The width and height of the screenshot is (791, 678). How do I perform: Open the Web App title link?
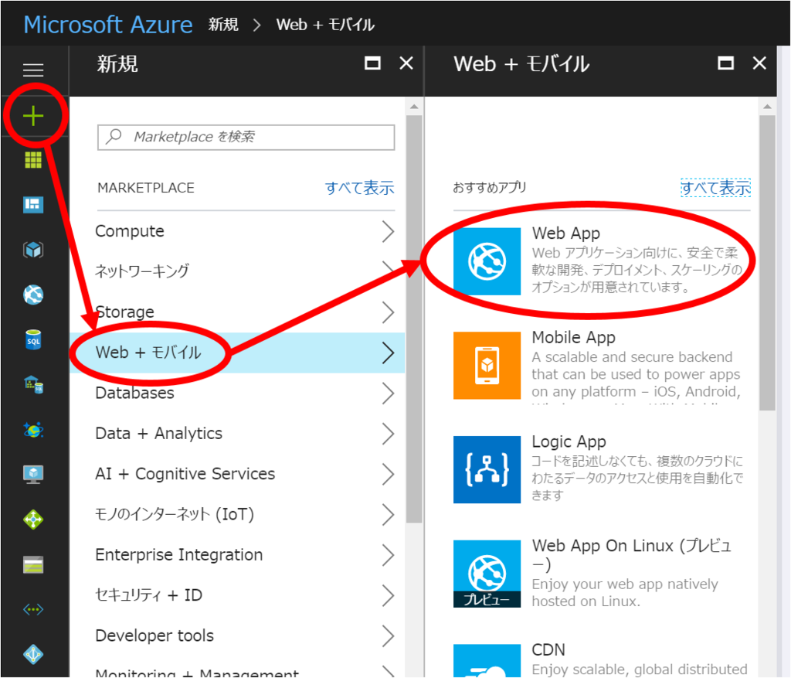click(x=566, y=233)
